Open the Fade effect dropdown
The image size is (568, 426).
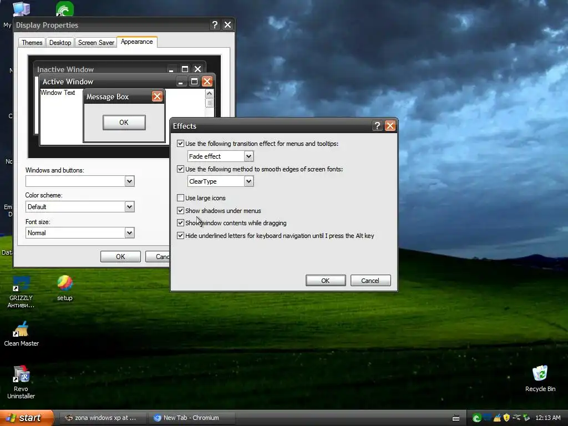[248, 156]
